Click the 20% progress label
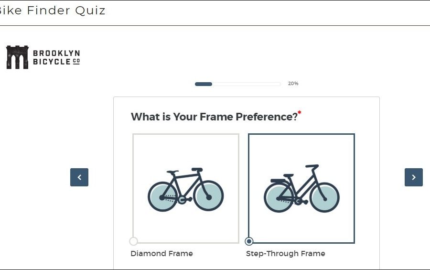The width and height of the screenshot is (430, 270). [x=293, y=84]
